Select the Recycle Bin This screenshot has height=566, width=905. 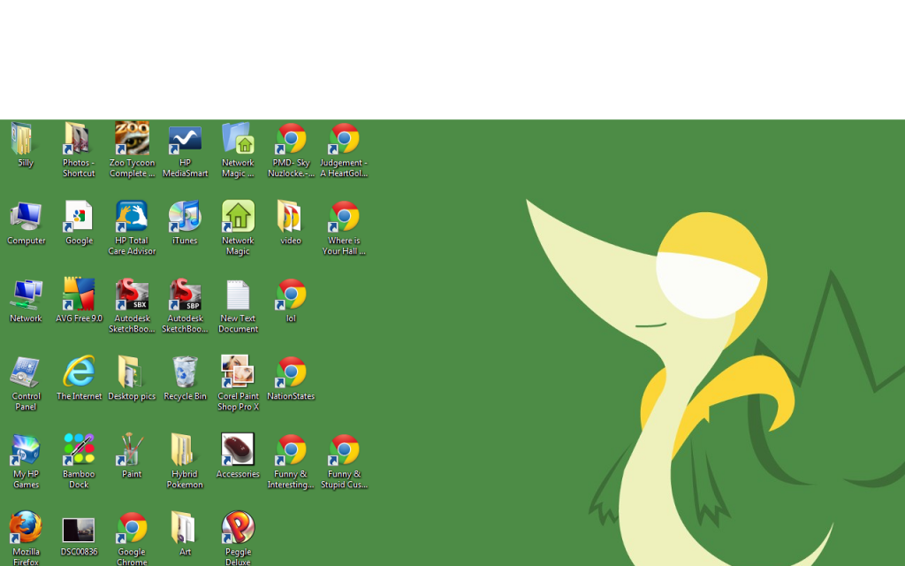(x=185, y=373)
